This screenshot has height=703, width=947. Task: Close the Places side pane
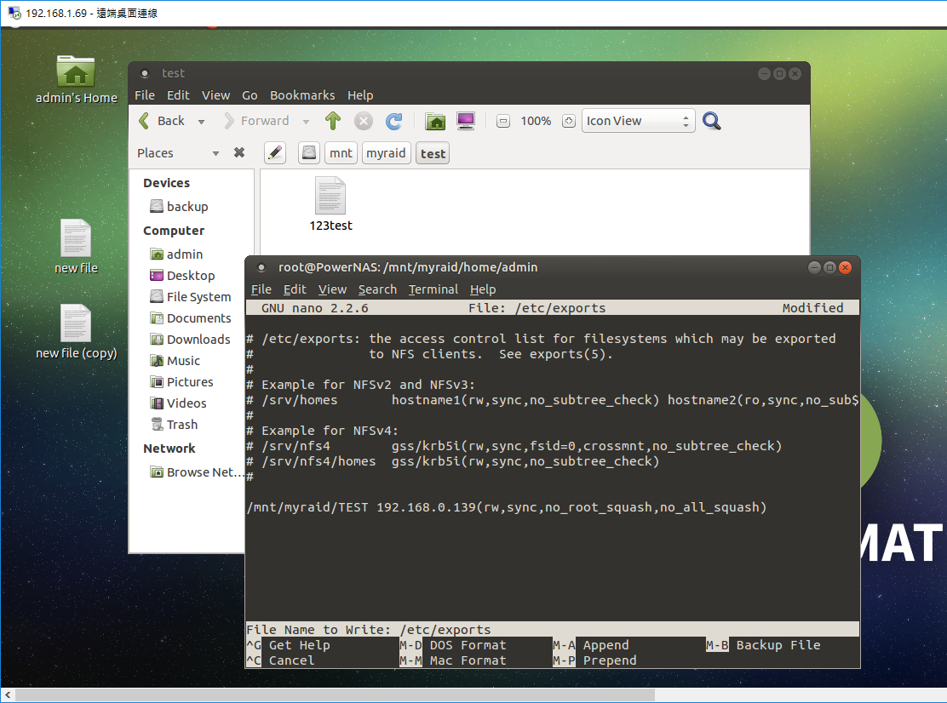(239, 152)
